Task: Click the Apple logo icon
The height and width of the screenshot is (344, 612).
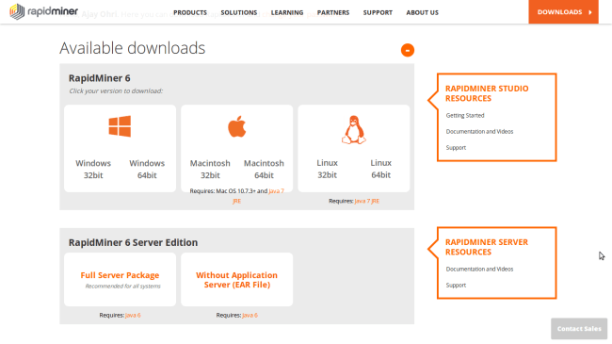Action: [x=237, y=126]
